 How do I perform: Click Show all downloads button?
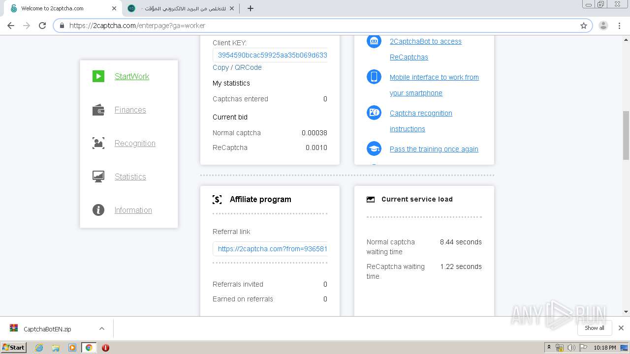(595, 328)
